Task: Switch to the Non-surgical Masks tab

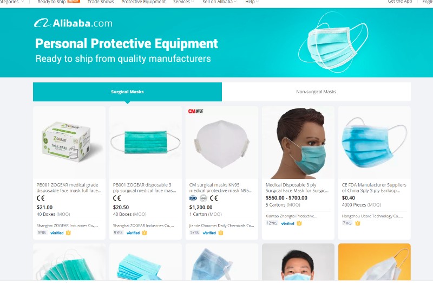Action: click(316, 92)
